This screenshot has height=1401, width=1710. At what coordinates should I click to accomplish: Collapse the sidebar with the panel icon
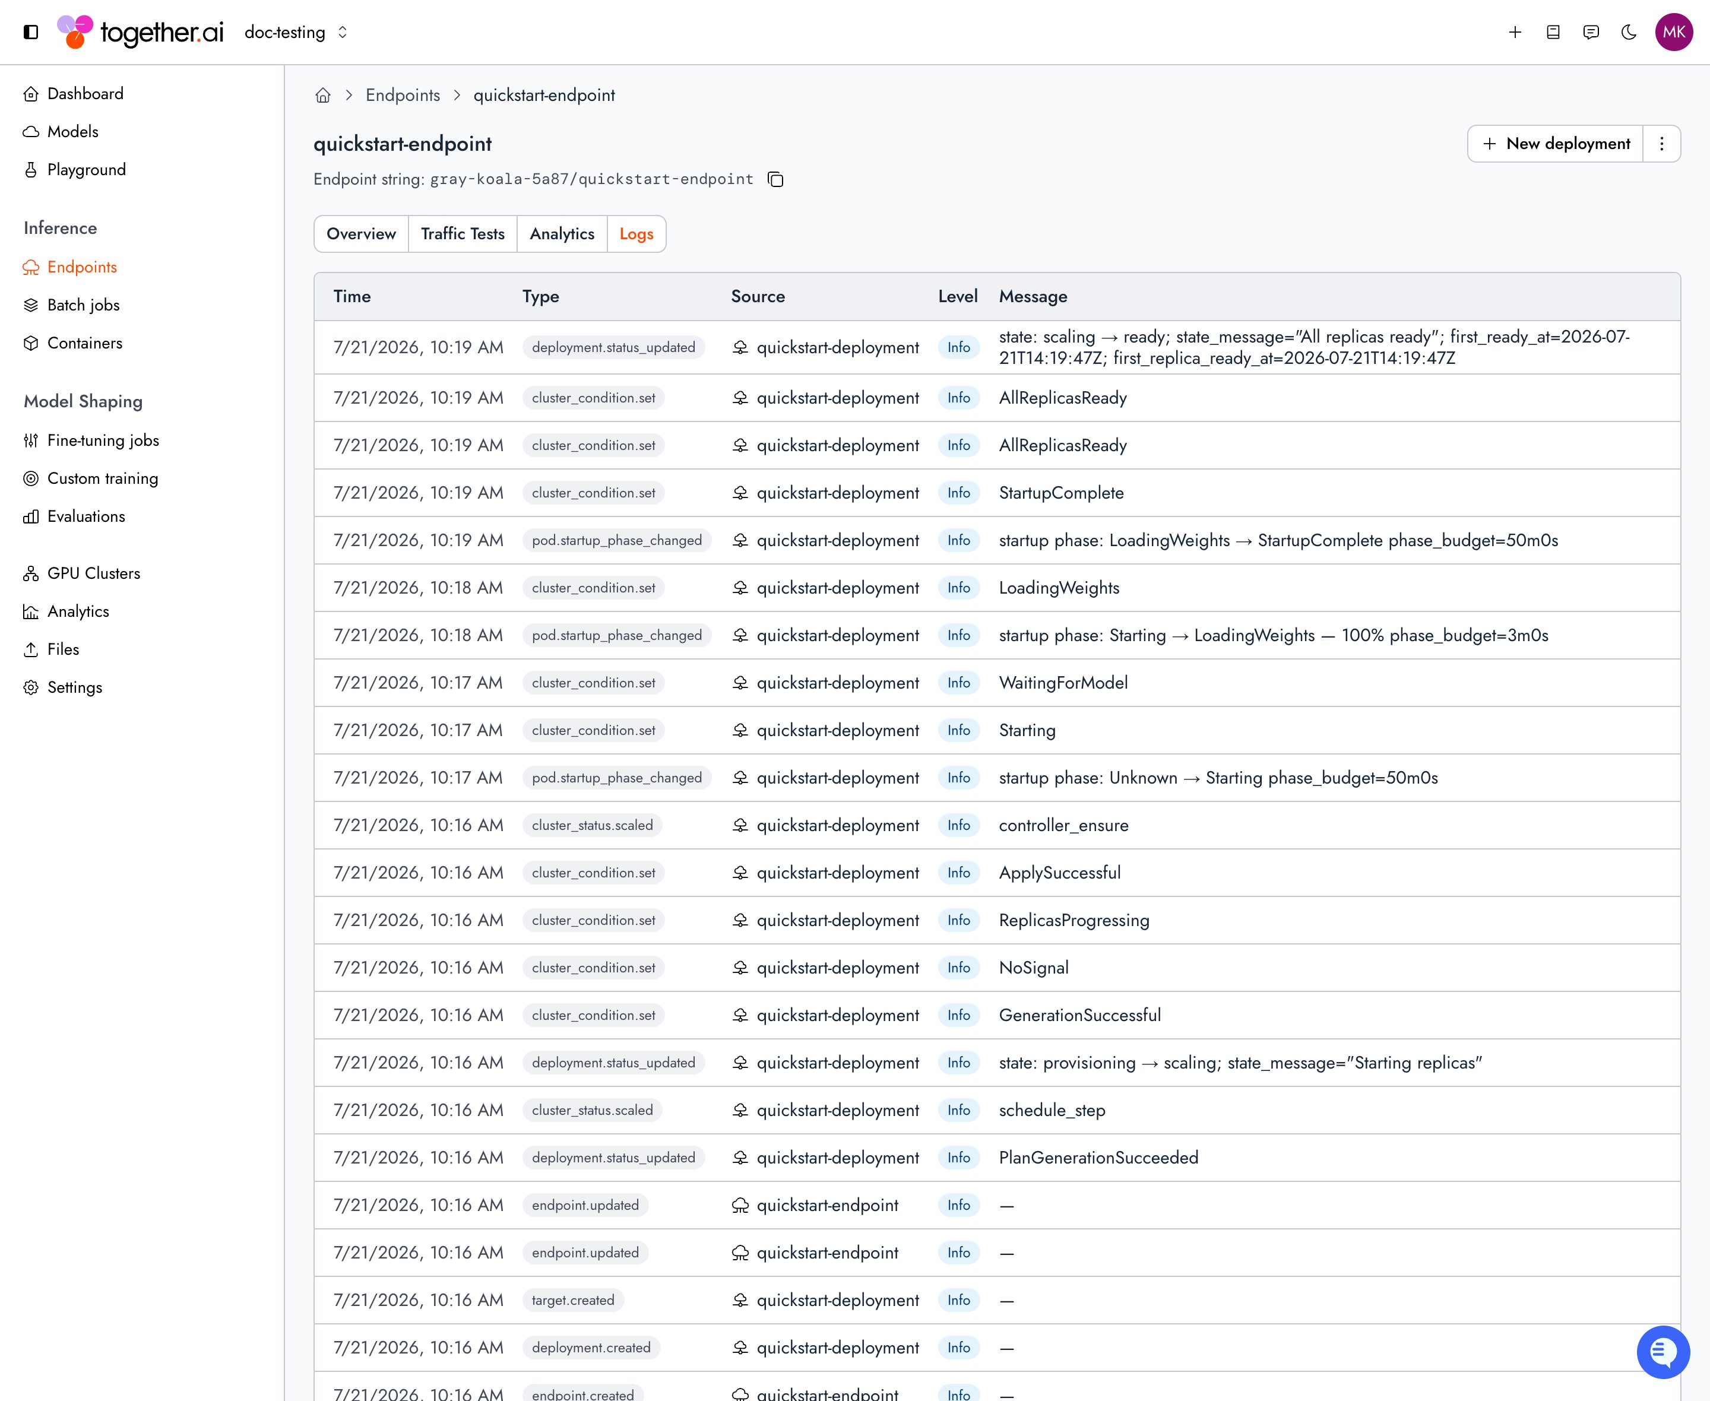[31, 32]
